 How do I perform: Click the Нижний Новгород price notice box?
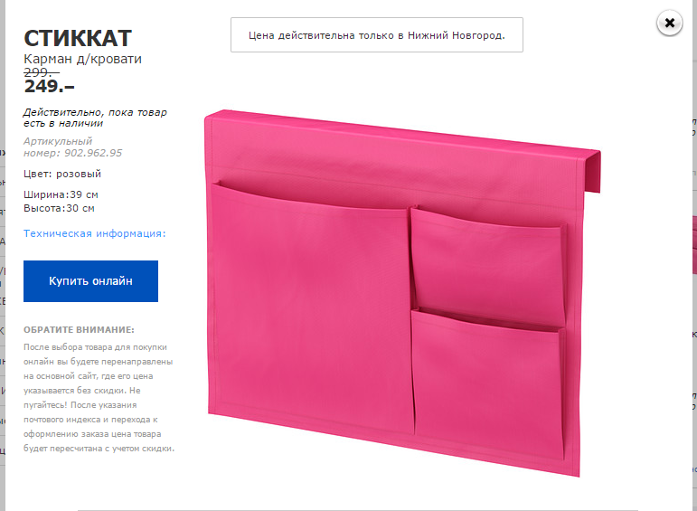click(376, 35)
